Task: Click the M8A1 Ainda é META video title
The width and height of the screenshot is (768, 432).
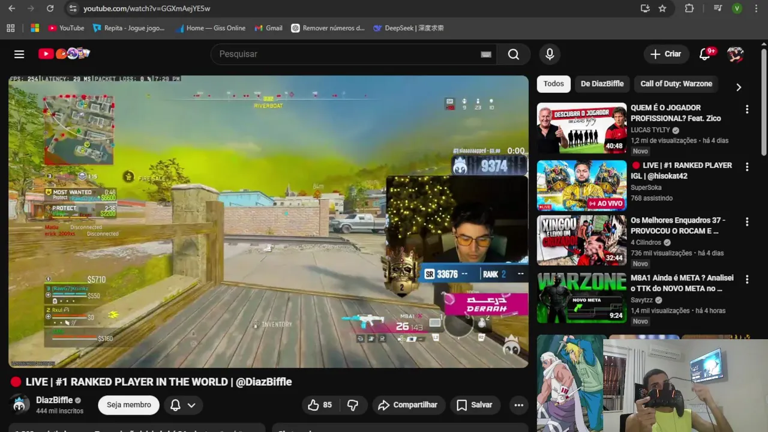Action: (682, 283)
